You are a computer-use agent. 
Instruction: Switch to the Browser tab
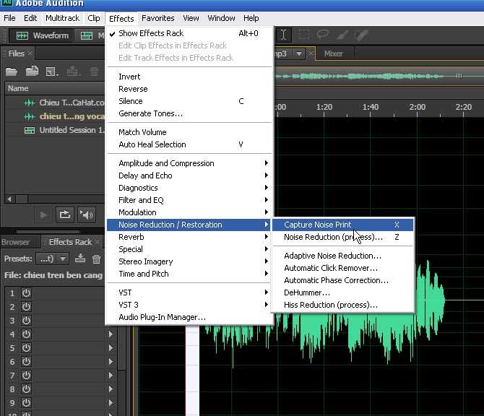tap(15, 242)
